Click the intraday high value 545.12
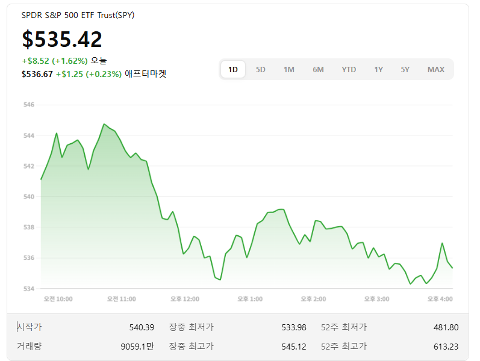 pyautogui.click(x=294, y=347)
